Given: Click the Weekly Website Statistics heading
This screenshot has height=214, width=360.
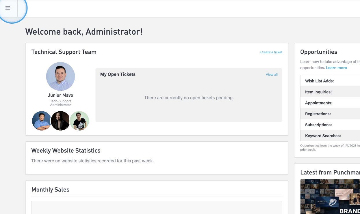Looking at the screenshot, I should pos(66,151).
